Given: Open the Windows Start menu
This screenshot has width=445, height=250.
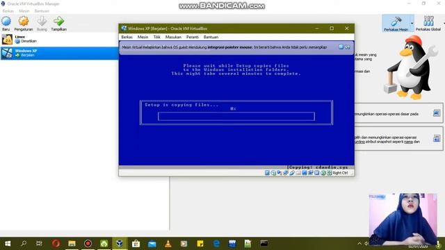Looking at the screenshot, I should pos(8,244).
